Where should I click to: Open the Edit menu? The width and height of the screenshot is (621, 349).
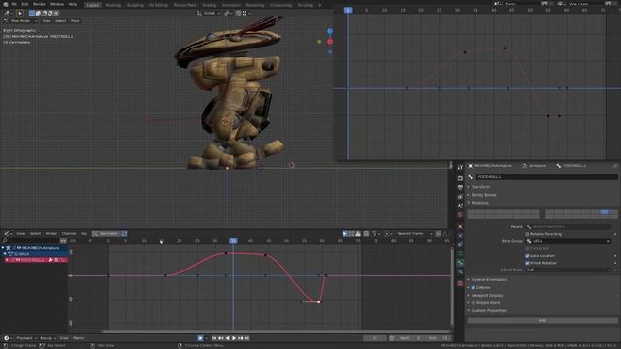(25, 4)
